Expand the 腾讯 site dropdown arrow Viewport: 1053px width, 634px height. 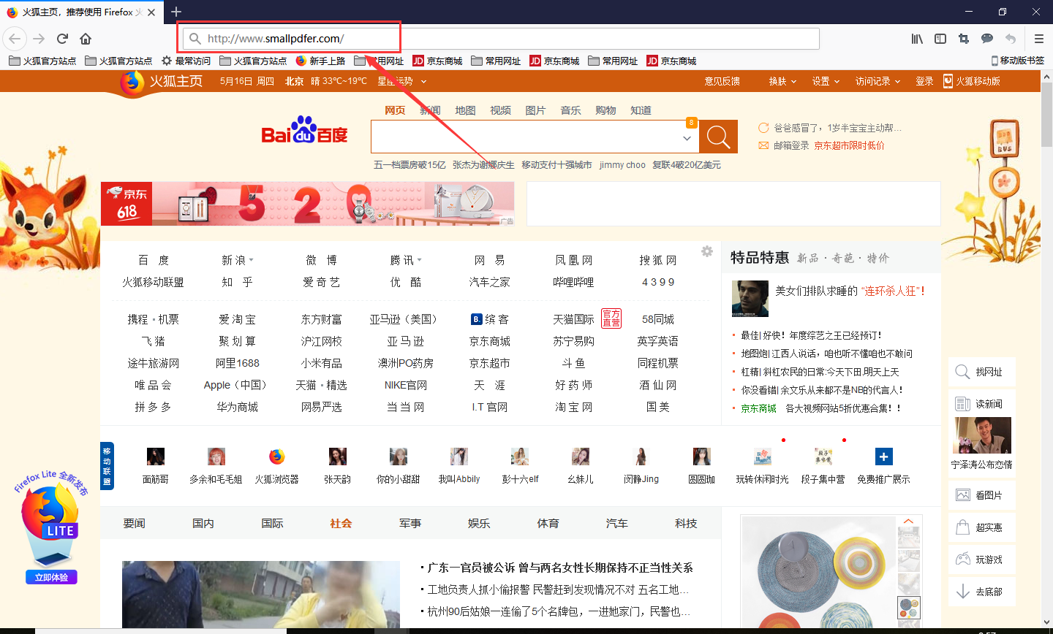[419, 260]
